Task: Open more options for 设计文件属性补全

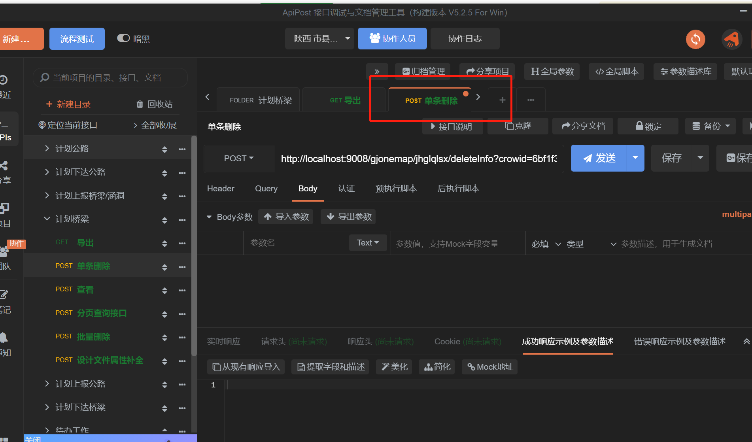Action: tap(182, 361)
